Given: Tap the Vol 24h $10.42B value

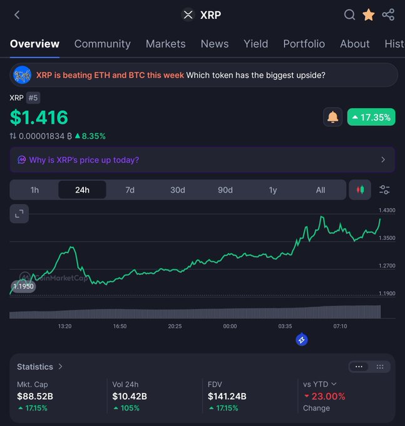Looking at the screenshot, I should click(x=130, y=397).
